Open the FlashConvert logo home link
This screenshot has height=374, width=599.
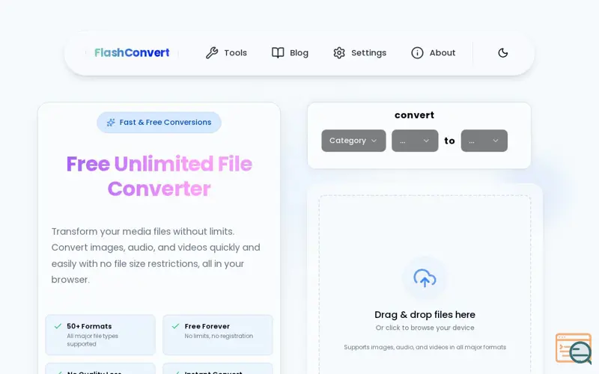[x=132, y=52]
